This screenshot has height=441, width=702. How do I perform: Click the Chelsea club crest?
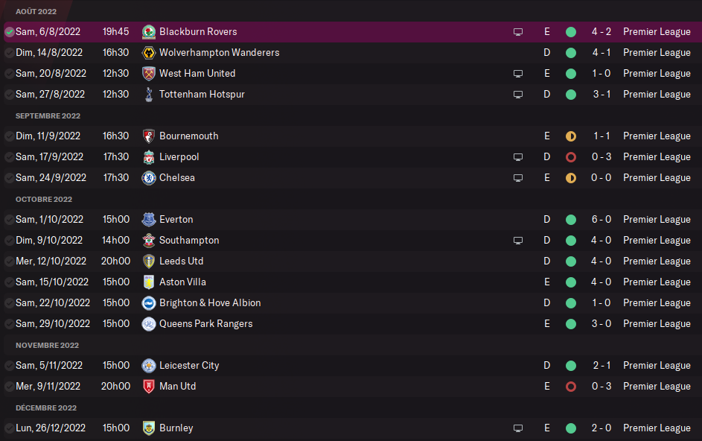[149, 178]
